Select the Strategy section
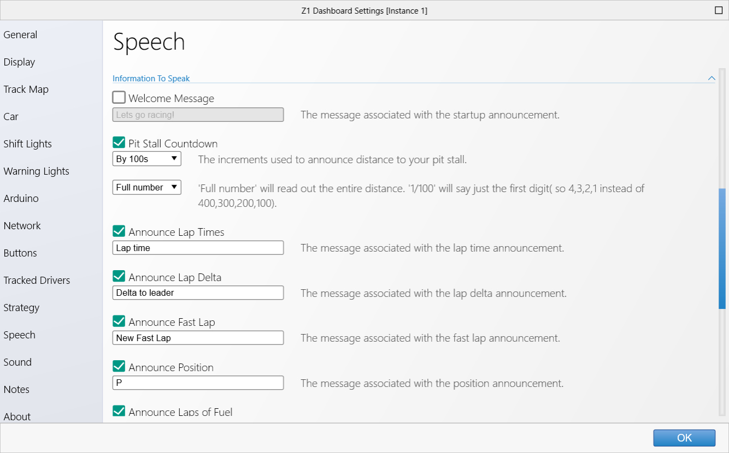Screen dimensions: 729x453 tap(21, 308)
